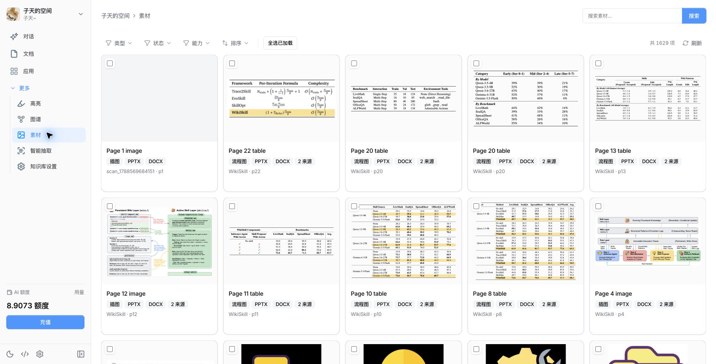Viewport: 716px width, 364px height.
Task: Click the 用量 usage link
Action: [x=79, y=292]
